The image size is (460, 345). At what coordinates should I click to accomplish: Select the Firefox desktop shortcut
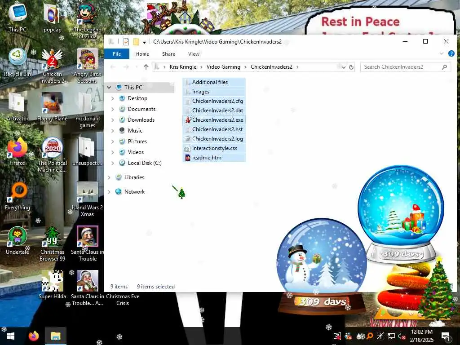click(x=18, y=151)
